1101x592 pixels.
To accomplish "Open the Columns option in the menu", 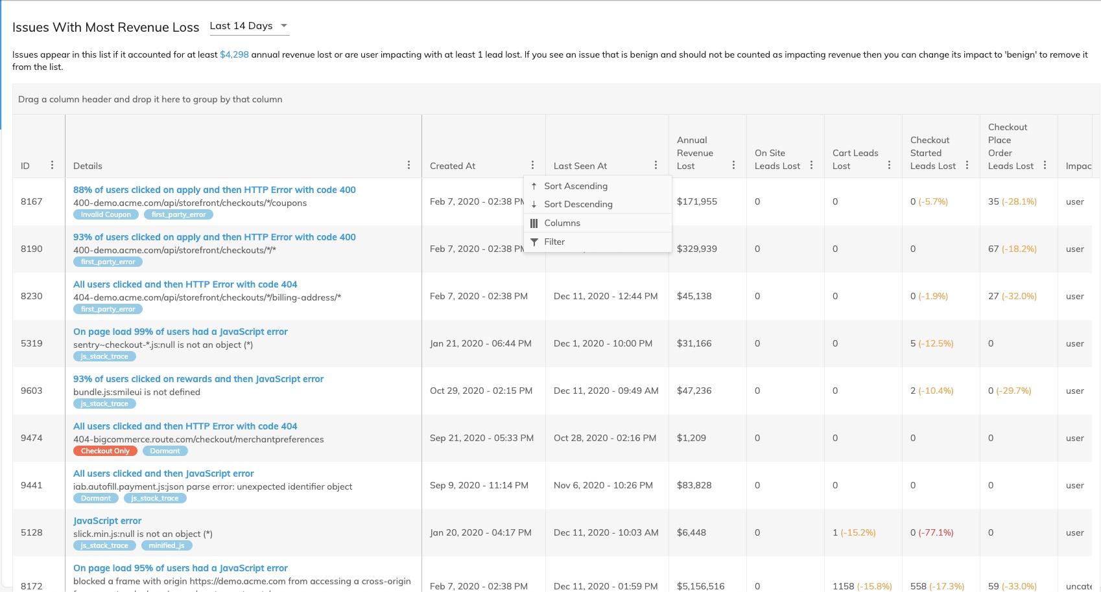I will tap(597, 223).
